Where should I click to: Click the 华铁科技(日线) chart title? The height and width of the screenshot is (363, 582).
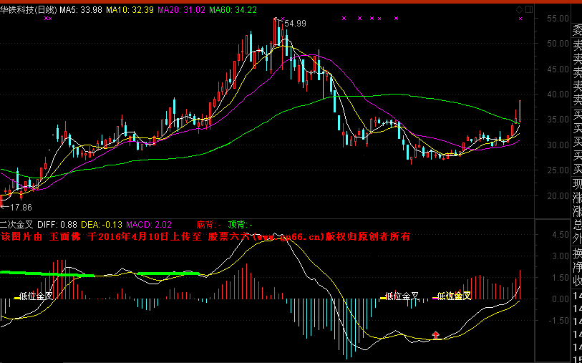click(29, 10)
